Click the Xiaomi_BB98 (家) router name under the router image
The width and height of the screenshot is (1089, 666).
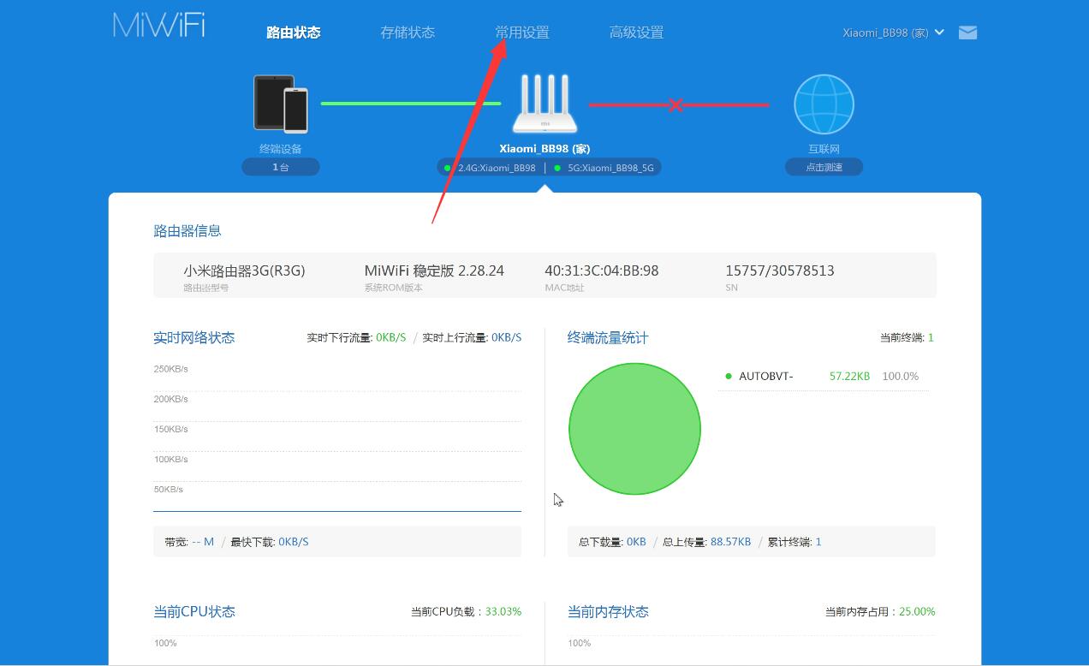tap(545, 149)
